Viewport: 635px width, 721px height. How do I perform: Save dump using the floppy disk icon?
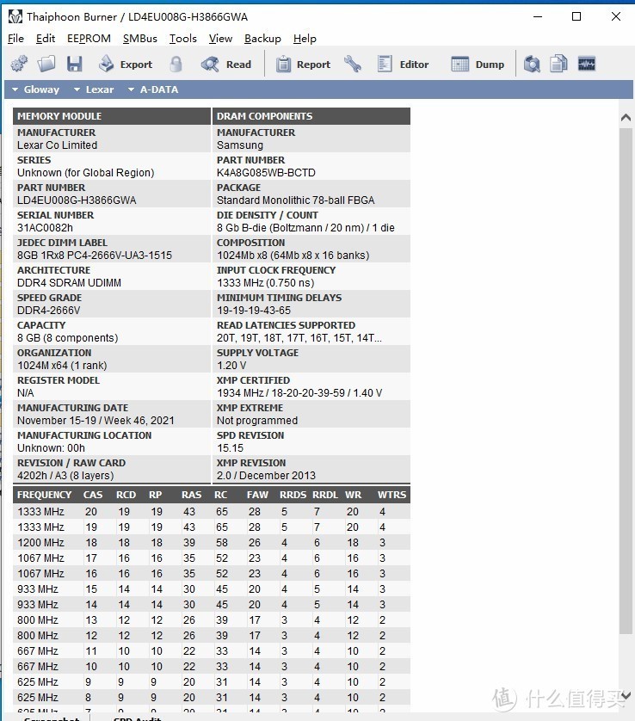(x=75, y=64)
